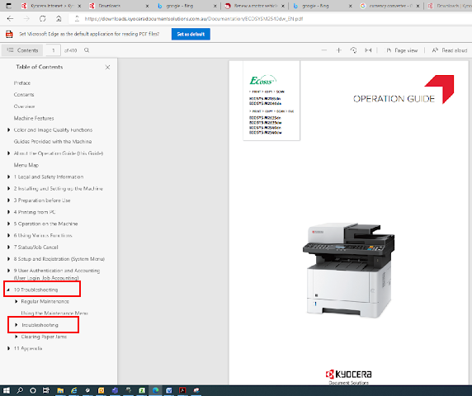Click the PDF page number field
This screenshot has width=472, height=396.
[x=54, y=50]
